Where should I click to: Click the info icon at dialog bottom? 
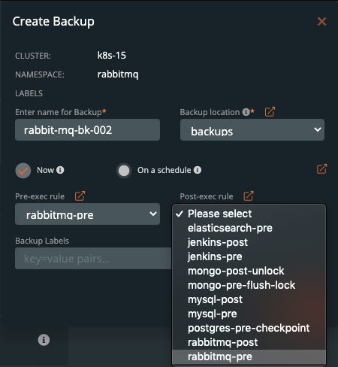coord(44,340)
